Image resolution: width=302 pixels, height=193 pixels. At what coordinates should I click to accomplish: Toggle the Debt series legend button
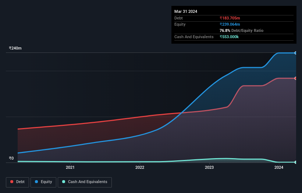[17, 182]
